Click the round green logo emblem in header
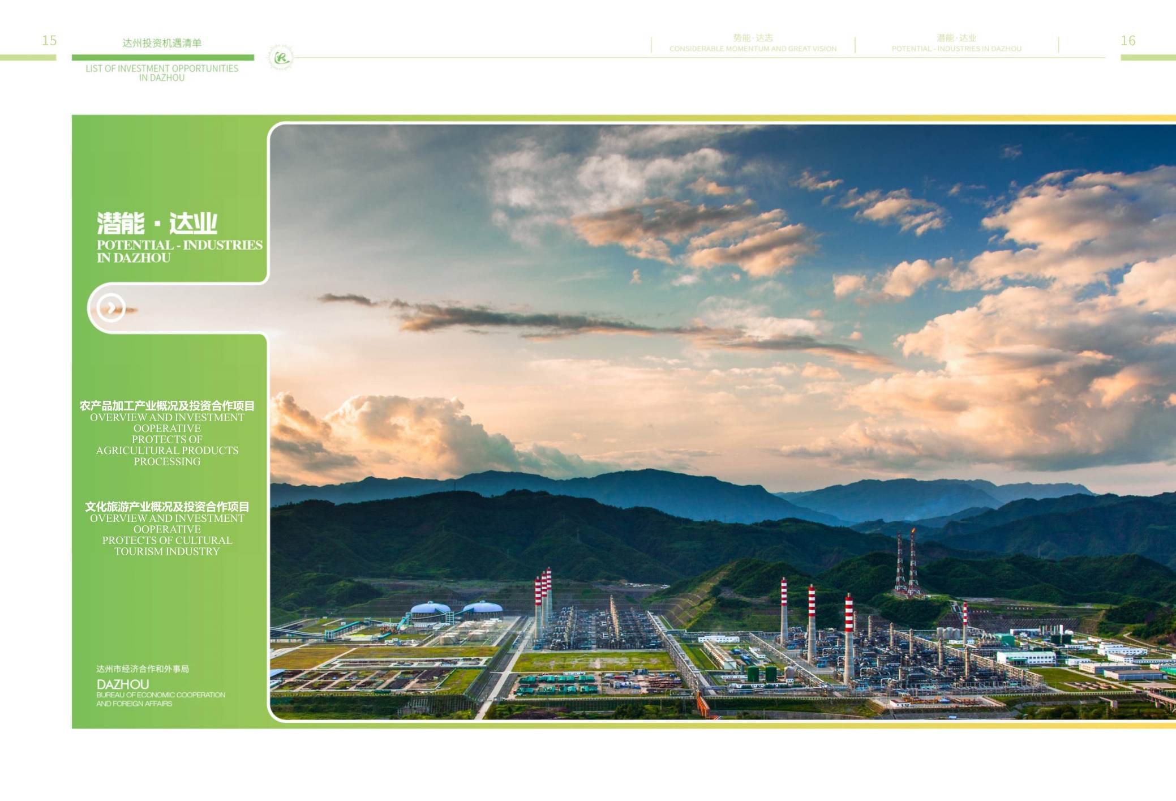 [281, 57]
